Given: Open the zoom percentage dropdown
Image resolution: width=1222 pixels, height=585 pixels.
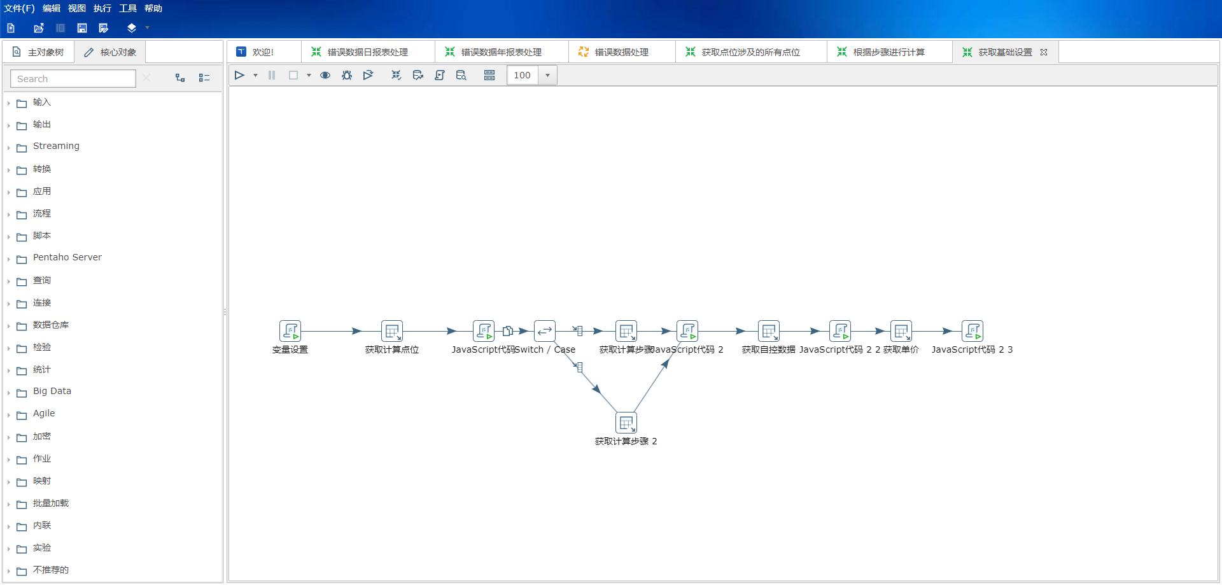Looking at the screenshot, I should click(547, 75).
